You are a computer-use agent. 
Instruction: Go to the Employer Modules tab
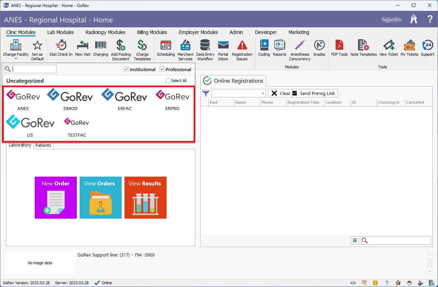click(x=198, y=32)
